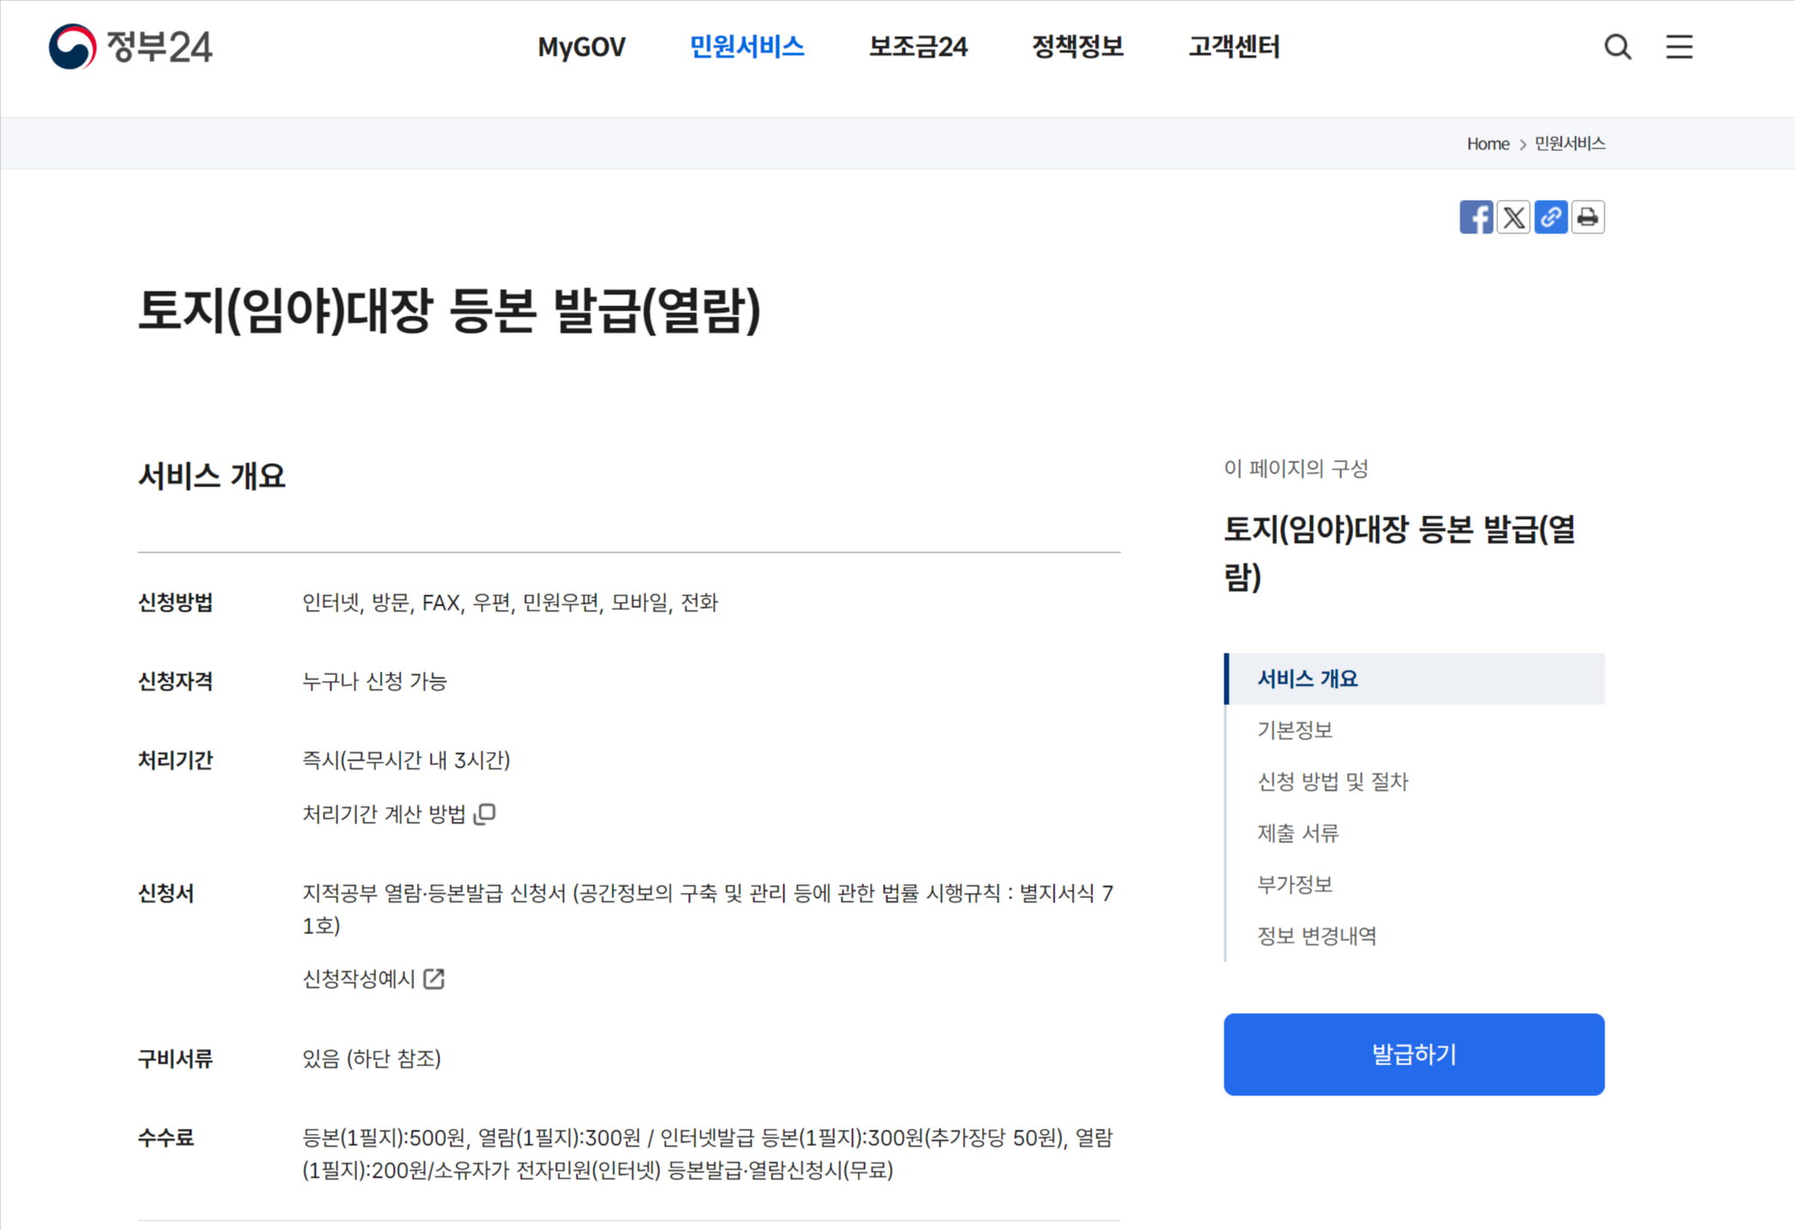Image resolution: width=1795 pixels, height=1230 pixels.
Task: Share page via Facebook icon
Action: [x=1476, y=217]
